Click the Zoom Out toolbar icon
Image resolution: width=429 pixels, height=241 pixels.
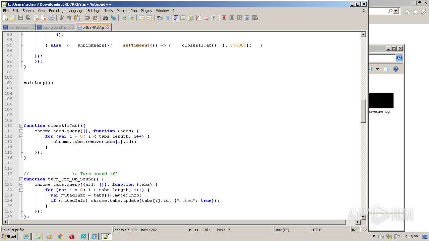tap(131, 18)
